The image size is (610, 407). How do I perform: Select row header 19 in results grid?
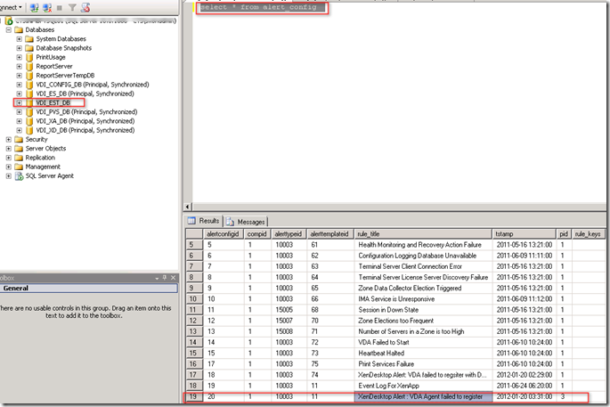point(194,396)
